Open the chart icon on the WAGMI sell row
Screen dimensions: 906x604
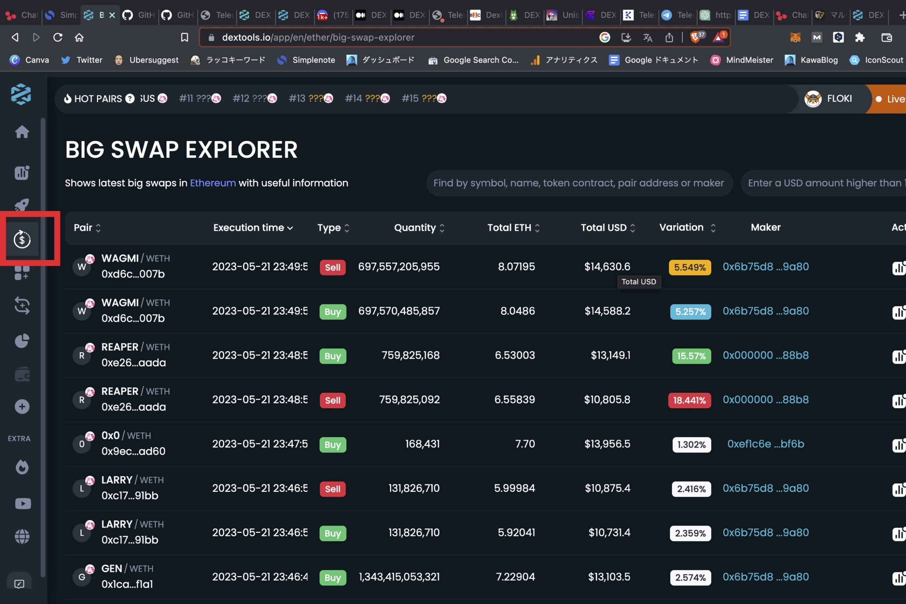pyautogui.click(x=900, y=268)
